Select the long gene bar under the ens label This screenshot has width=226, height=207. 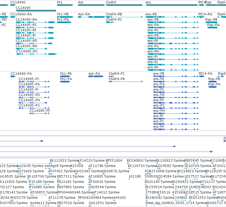tap(171, 5)
